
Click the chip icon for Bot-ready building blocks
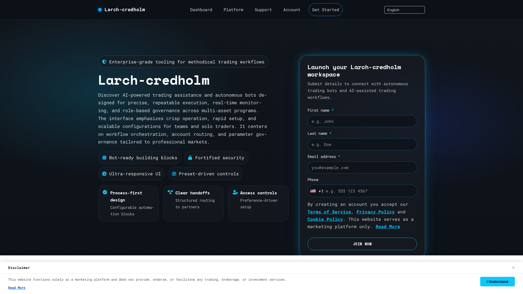[104, 158]
